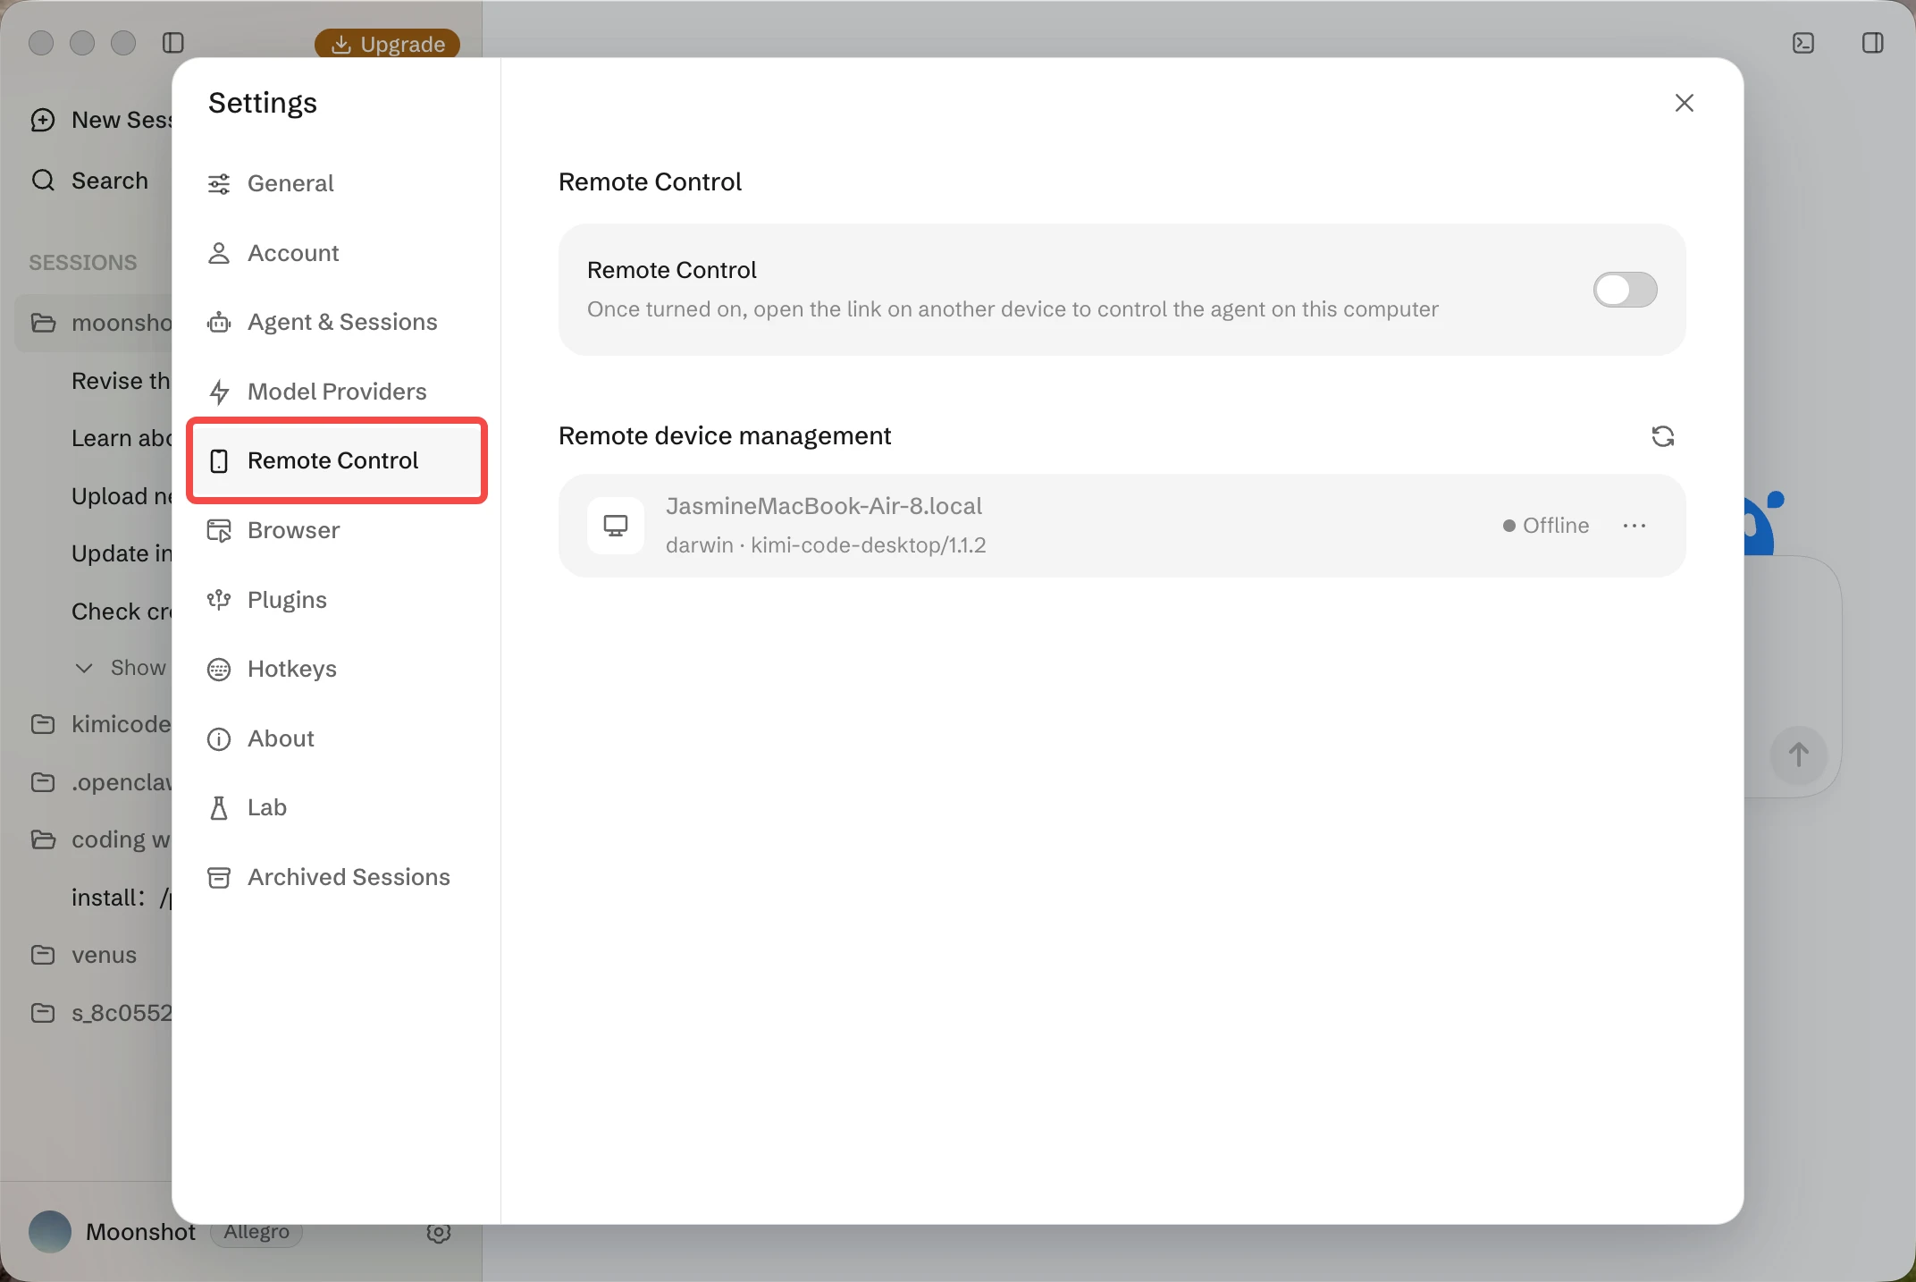Open the terminal panel icon

click(1803, 43)
